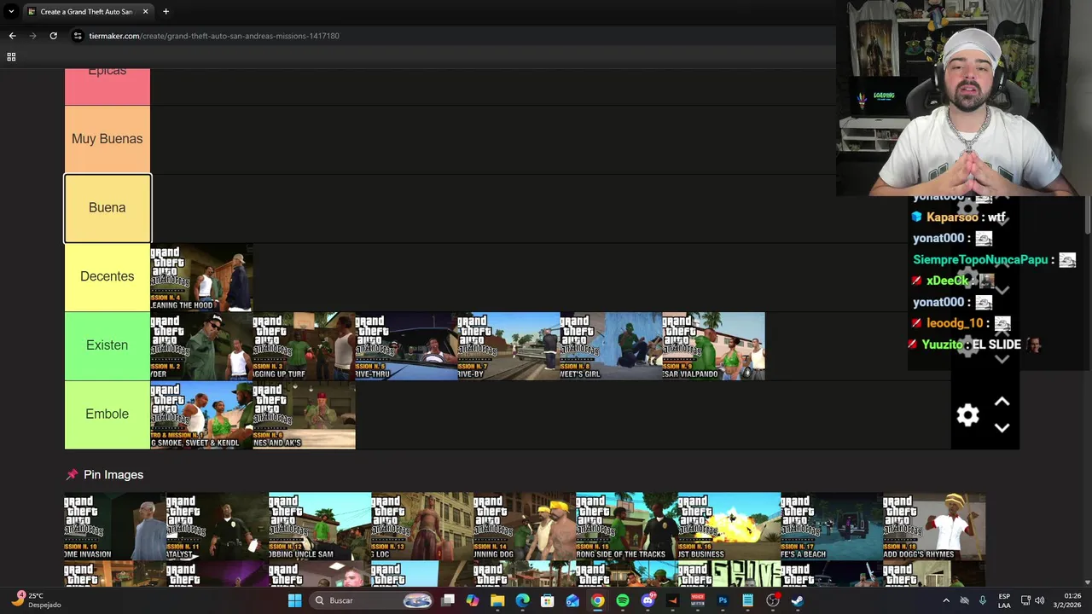This screenshot has height=614, width=1092.
Task: Click the microphone tray icon
Action: [x=983, y=600]
